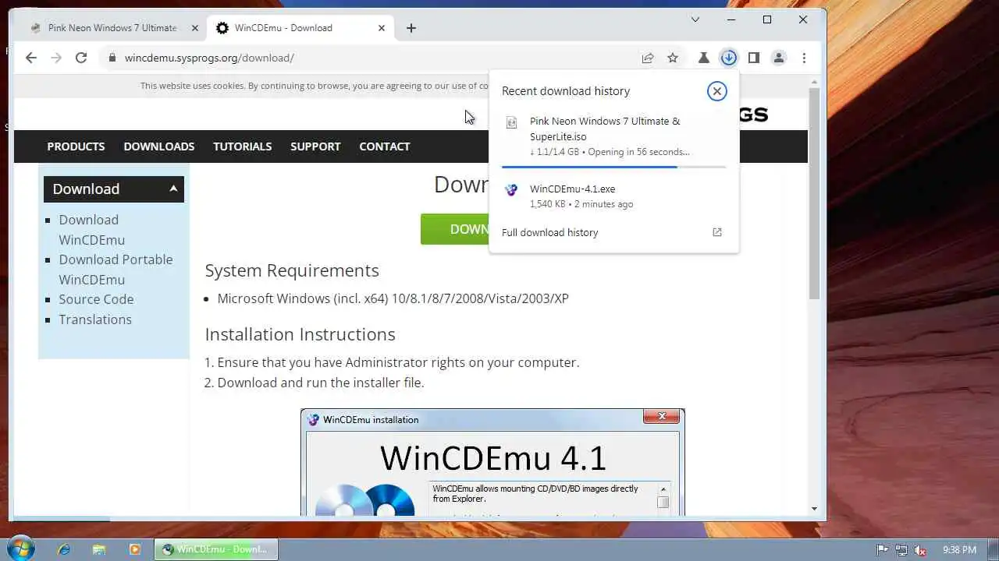Click the scrollbar up arrow

pos(814,82)
